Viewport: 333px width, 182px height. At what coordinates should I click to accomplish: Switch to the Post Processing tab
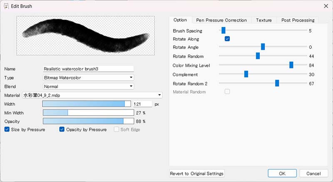[298, 20]
